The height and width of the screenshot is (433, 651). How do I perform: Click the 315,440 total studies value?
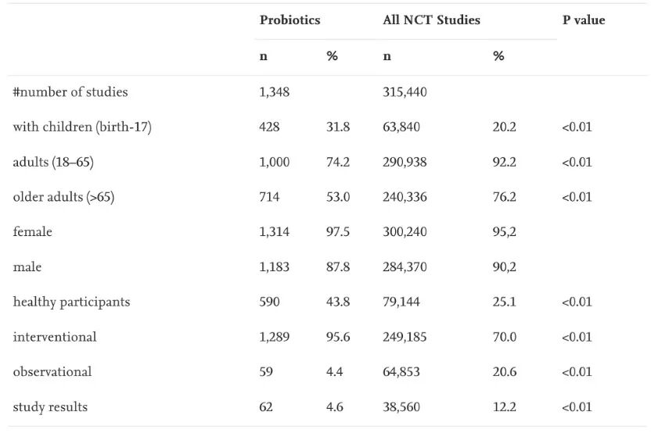coord(405,92)
